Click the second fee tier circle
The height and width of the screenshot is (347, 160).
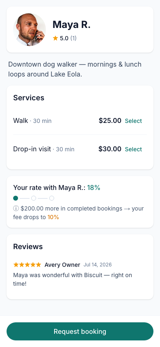coord(34,198)
